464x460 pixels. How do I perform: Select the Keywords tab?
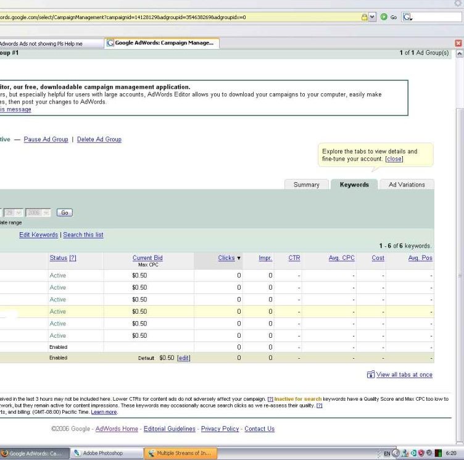[x=354, y=185]
